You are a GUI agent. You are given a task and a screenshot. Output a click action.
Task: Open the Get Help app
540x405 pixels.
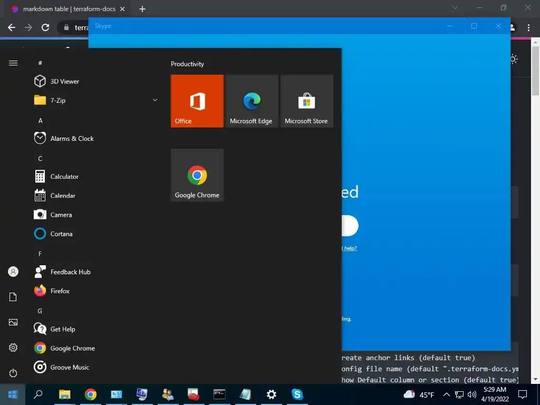96,329
